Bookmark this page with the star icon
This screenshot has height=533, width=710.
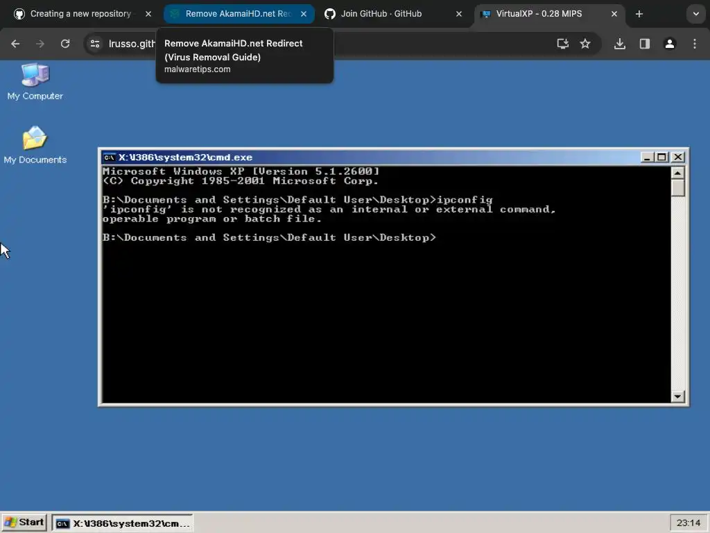[585, 44]
